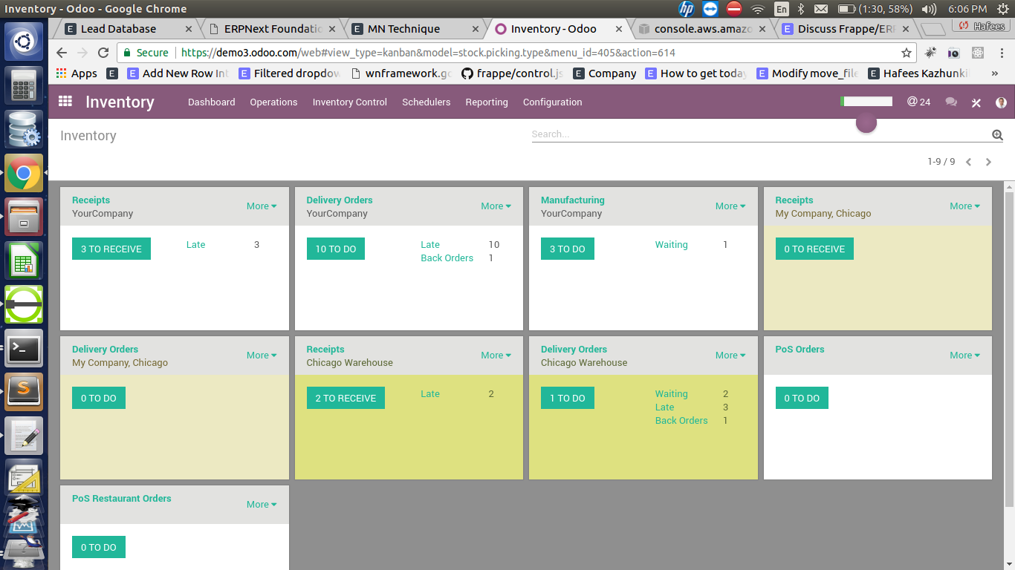The height and width of the screenshot is (570, 1015).
Task: Click browser back arrow
Action: click(x=62, y=53)
